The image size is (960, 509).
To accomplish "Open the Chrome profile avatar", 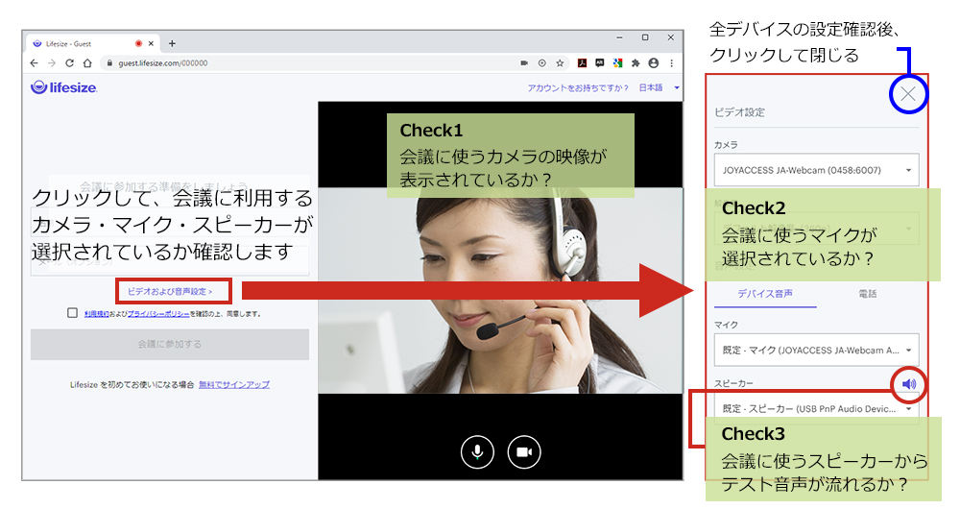I will click(654, 63).
